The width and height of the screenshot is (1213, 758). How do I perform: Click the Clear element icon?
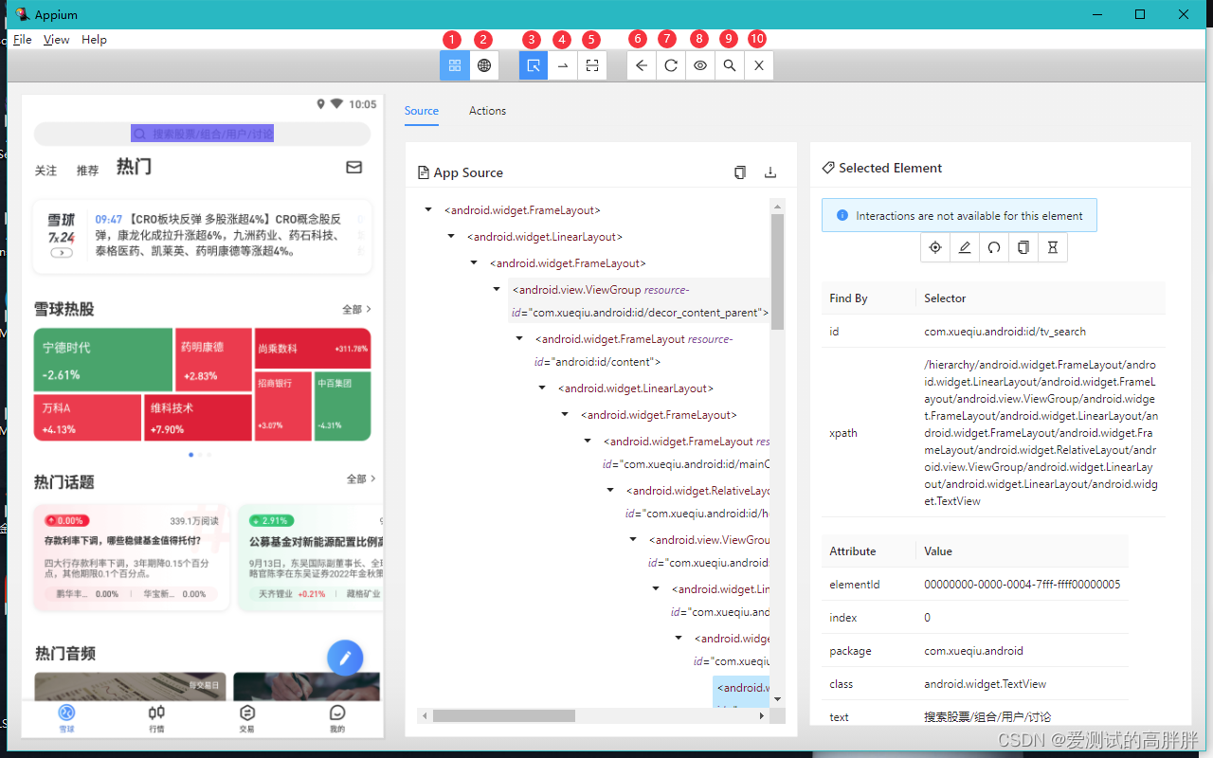click(x=994, y=247)
